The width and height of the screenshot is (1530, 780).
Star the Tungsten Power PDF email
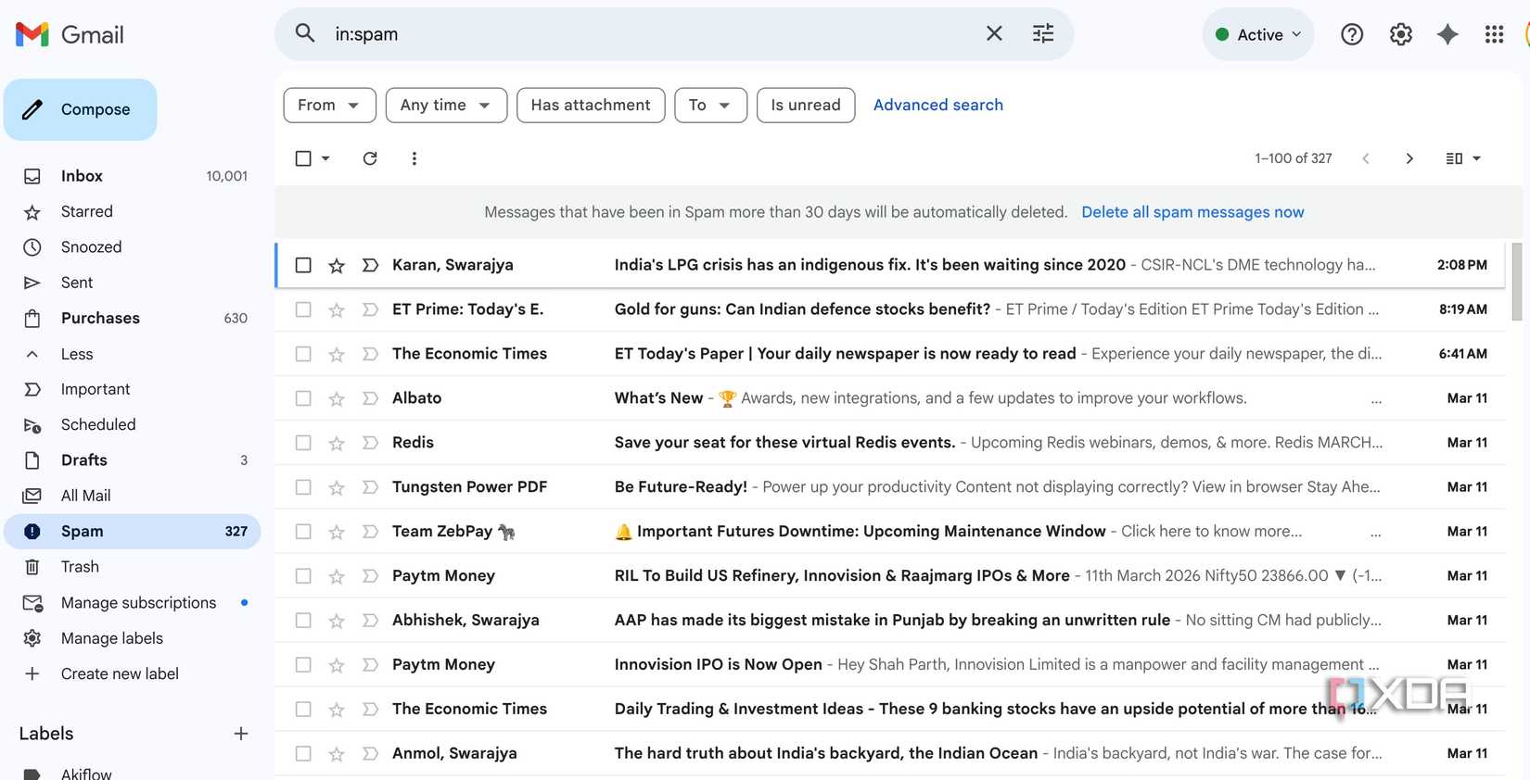337,488
